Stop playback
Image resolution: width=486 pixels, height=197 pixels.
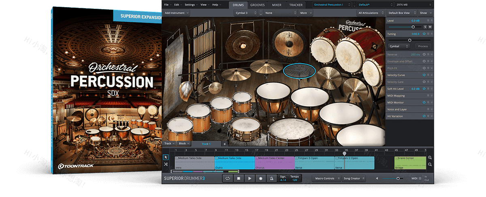239,178
